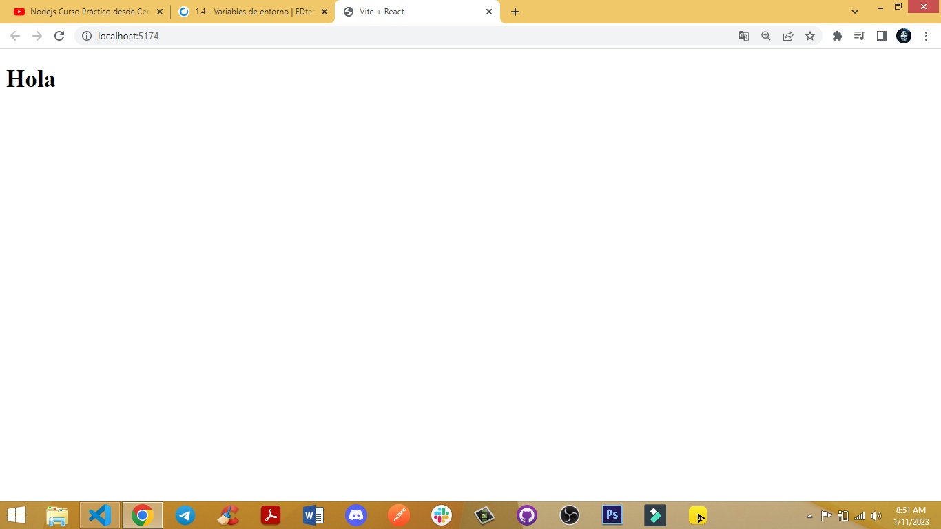
Task: Share this page via the share icon
Action: point(788,36)
